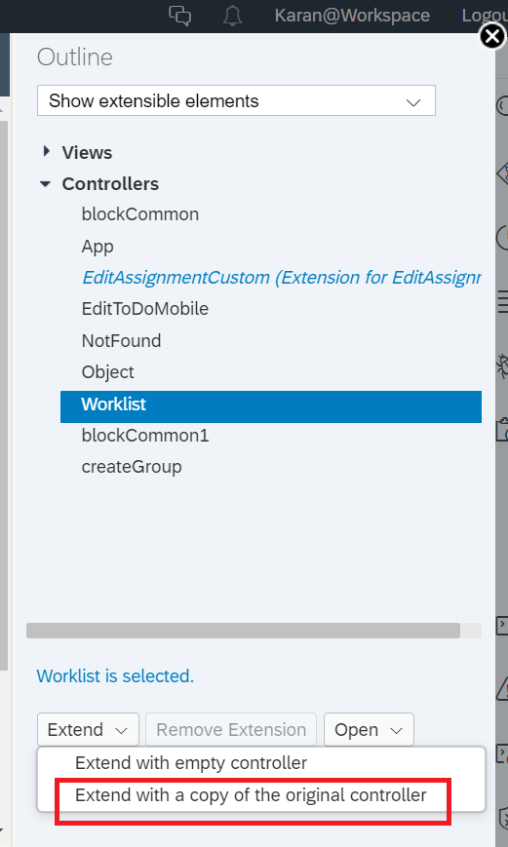Image resolution: width=508 pixels, height=847 pixels.
Task: Choose Extend with empty controller
Action: click(x=191, y=763)
